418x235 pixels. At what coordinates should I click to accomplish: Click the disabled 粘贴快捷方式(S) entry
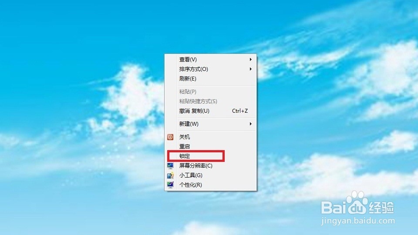(x=211, y=101)
